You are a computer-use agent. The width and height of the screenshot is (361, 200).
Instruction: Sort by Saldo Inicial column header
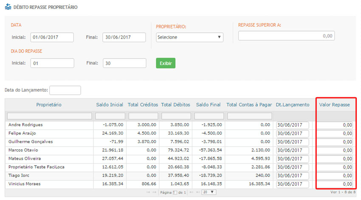(110, 104)
